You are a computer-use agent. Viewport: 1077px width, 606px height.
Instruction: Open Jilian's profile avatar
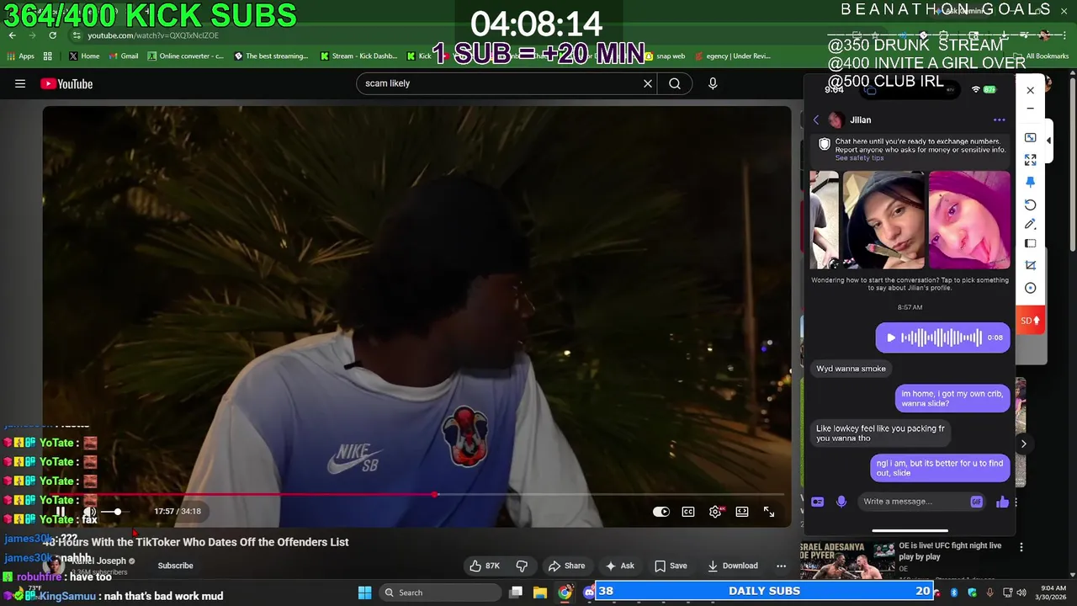coord(836,120)
